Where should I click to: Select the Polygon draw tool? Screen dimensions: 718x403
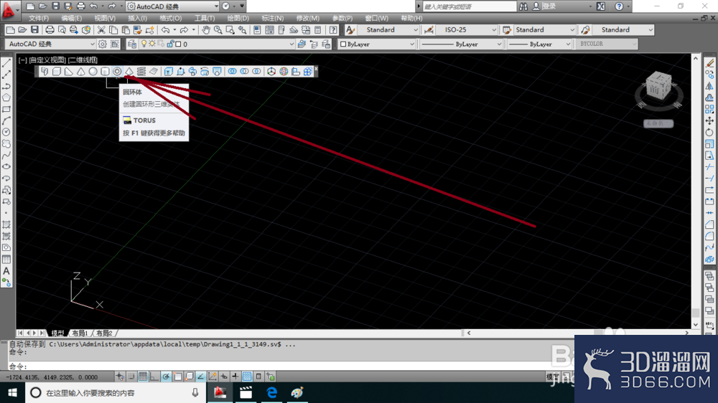click(6, 98)
